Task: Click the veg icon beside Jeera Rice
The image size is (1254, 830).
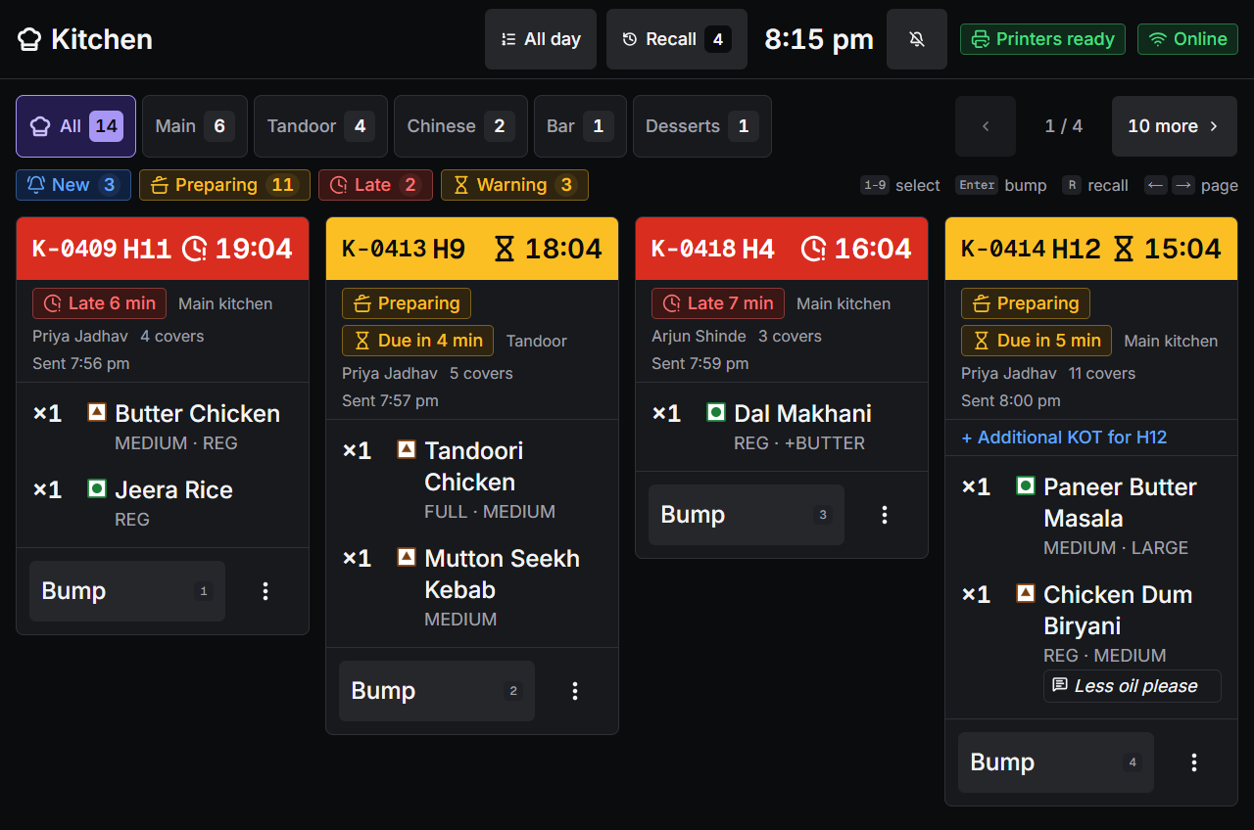Action: pos(97,488)
